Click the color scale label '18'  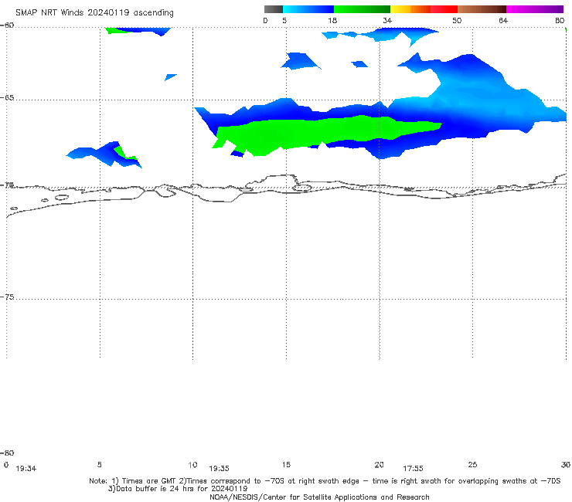(332, 20)
